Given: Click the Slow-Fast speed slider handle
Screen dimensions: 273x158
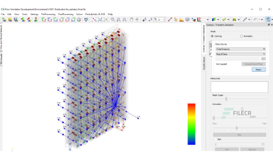Looking at the screenshot, I should click(x=237, y=128).
